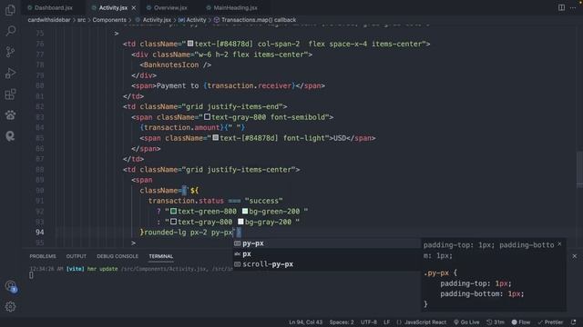Click text-gray-800 swatch on line 83
Screen dimensions: 583x327
[x=207, y=117]
